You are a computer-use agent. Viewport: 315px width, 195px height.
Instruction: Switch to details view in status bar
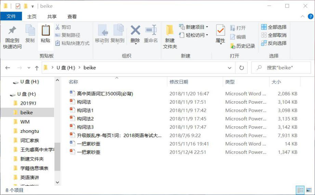[x=300, y=190]
